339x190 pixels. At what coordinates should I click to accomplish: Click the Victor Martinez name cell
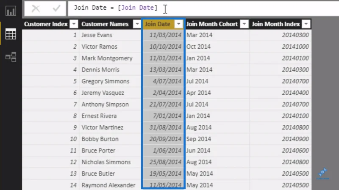pos(110,127)
